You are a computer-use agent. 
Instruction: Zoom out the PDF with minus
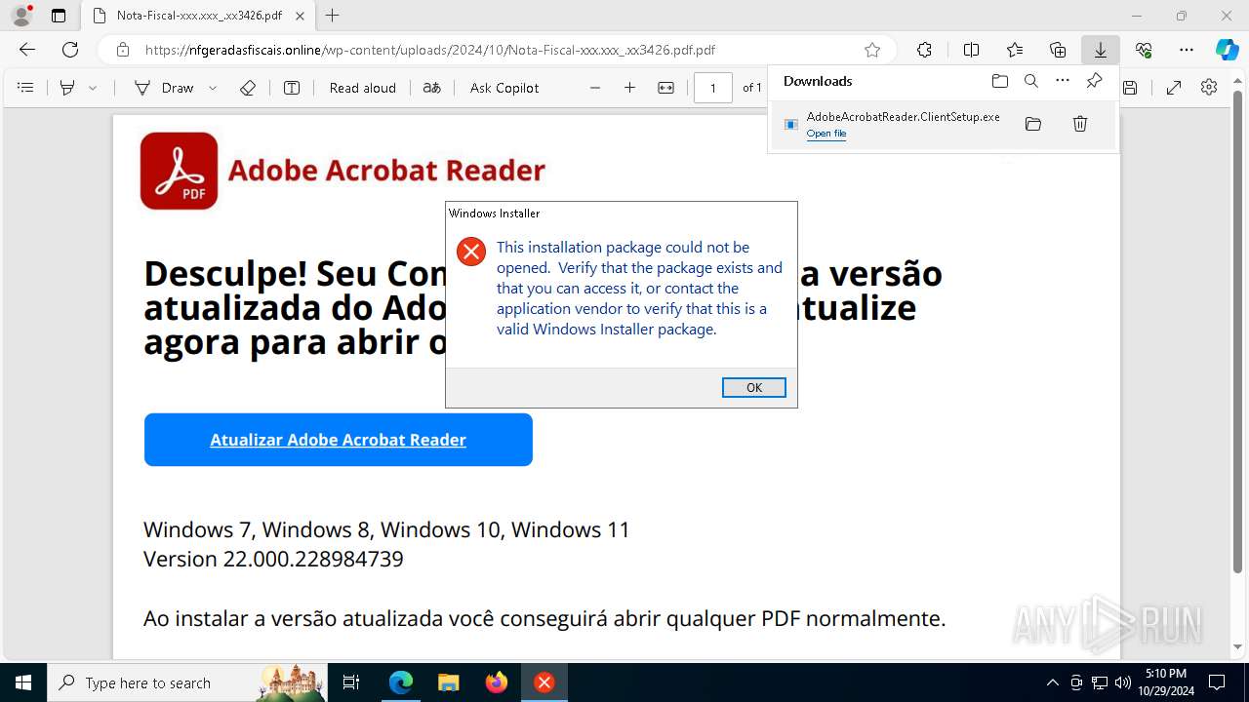(595, 88)
